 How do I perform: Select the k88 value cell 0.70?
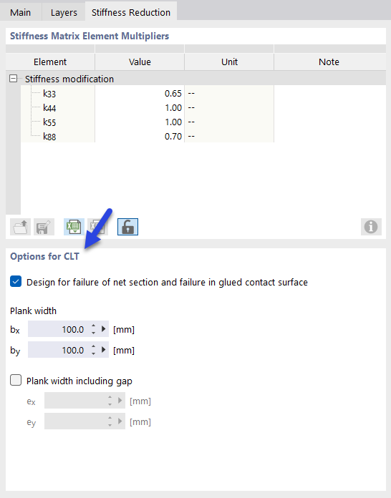tap(140, 136)
